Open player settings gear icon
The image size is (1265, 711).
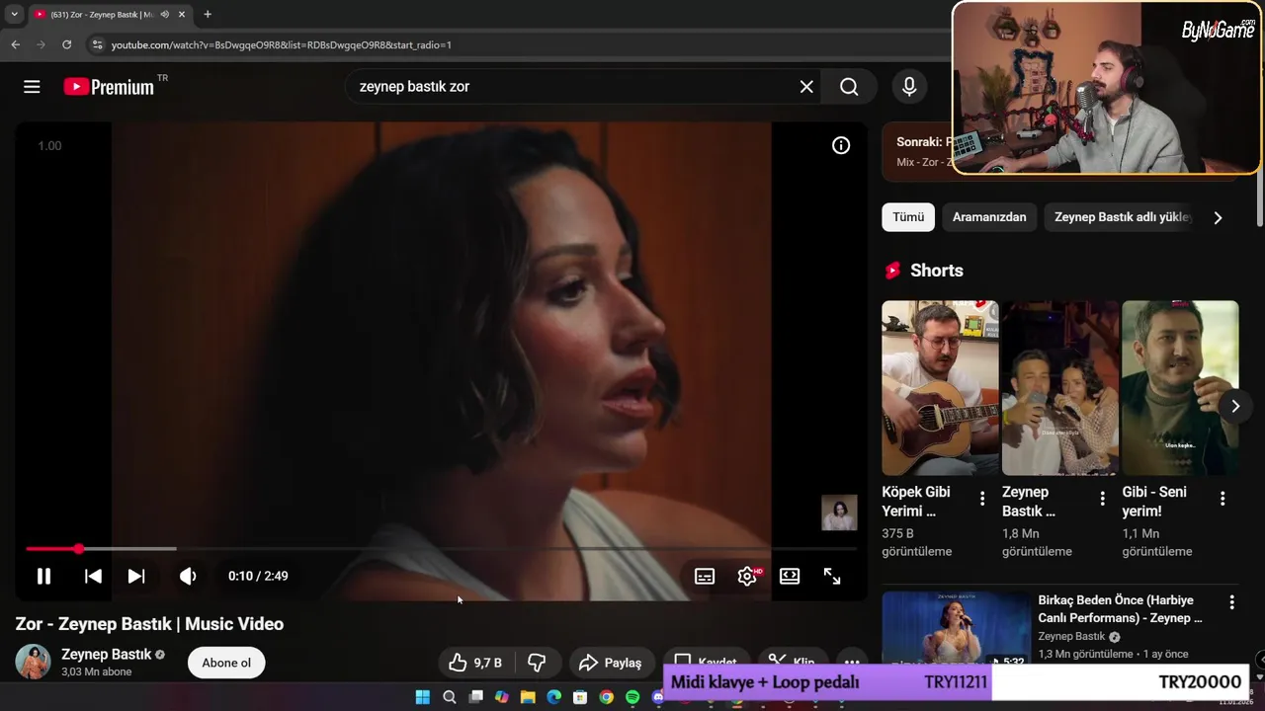747,576
